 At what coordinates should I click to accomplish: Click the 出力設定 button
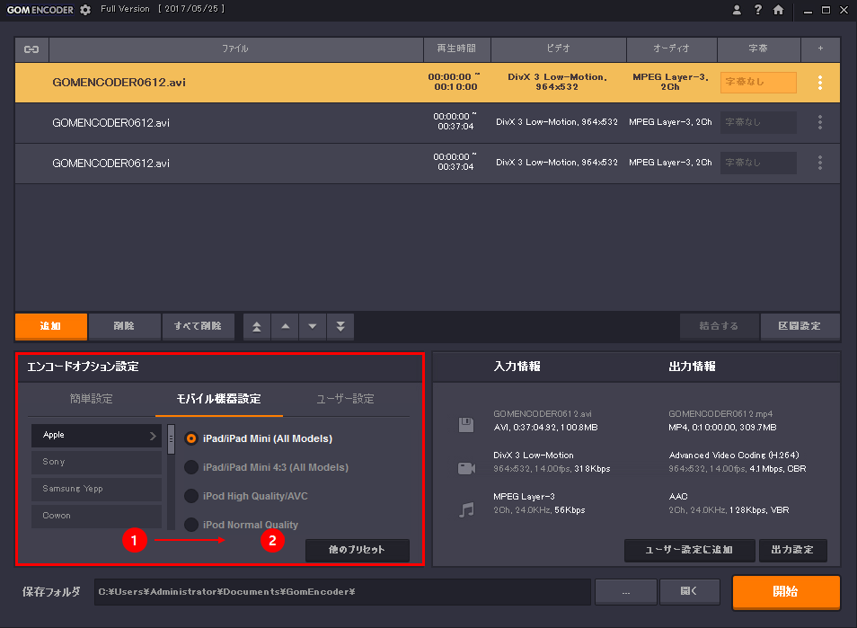792,550
